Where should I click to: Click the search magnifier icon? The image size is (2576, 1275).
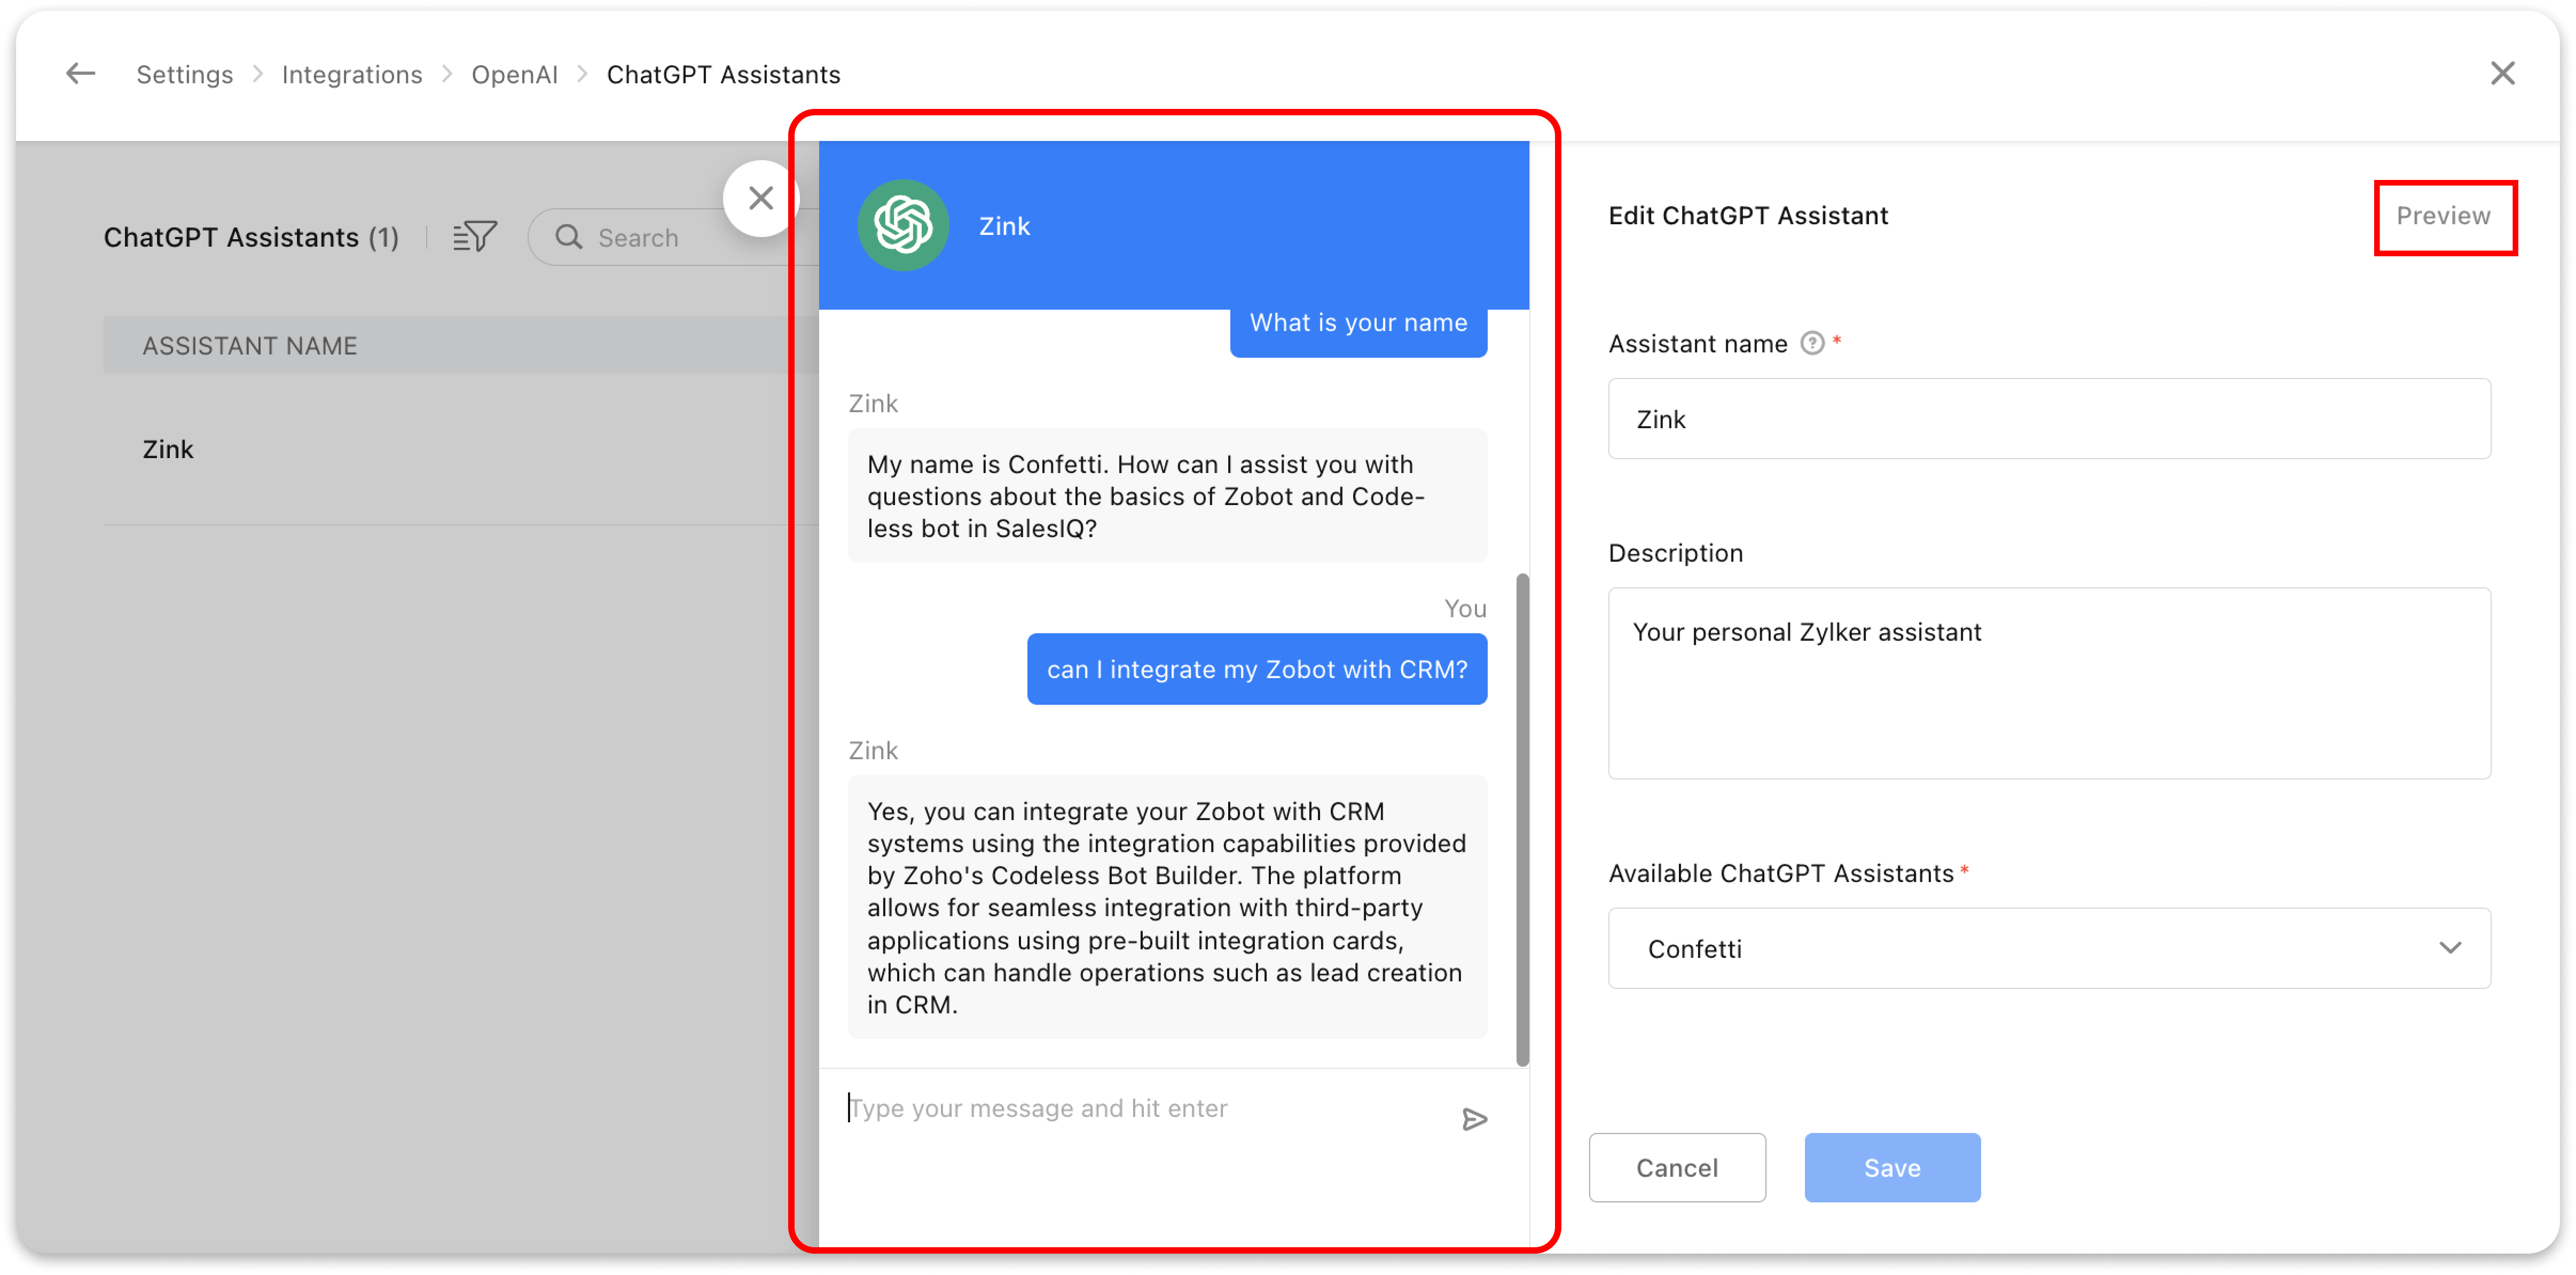tap(569, 237)
